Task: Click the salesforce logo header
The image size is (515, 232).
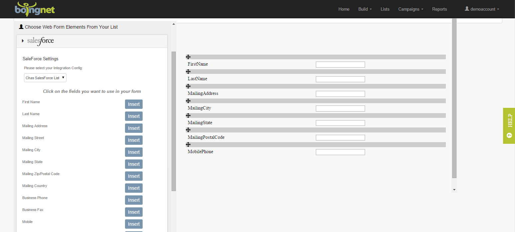Action: point(41,41)
